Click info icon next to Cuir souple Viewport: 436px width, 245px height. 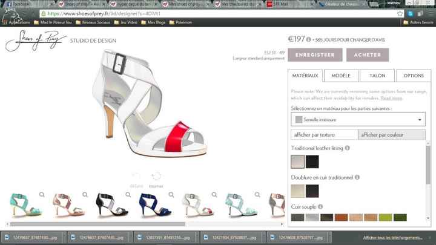point(322,207)
